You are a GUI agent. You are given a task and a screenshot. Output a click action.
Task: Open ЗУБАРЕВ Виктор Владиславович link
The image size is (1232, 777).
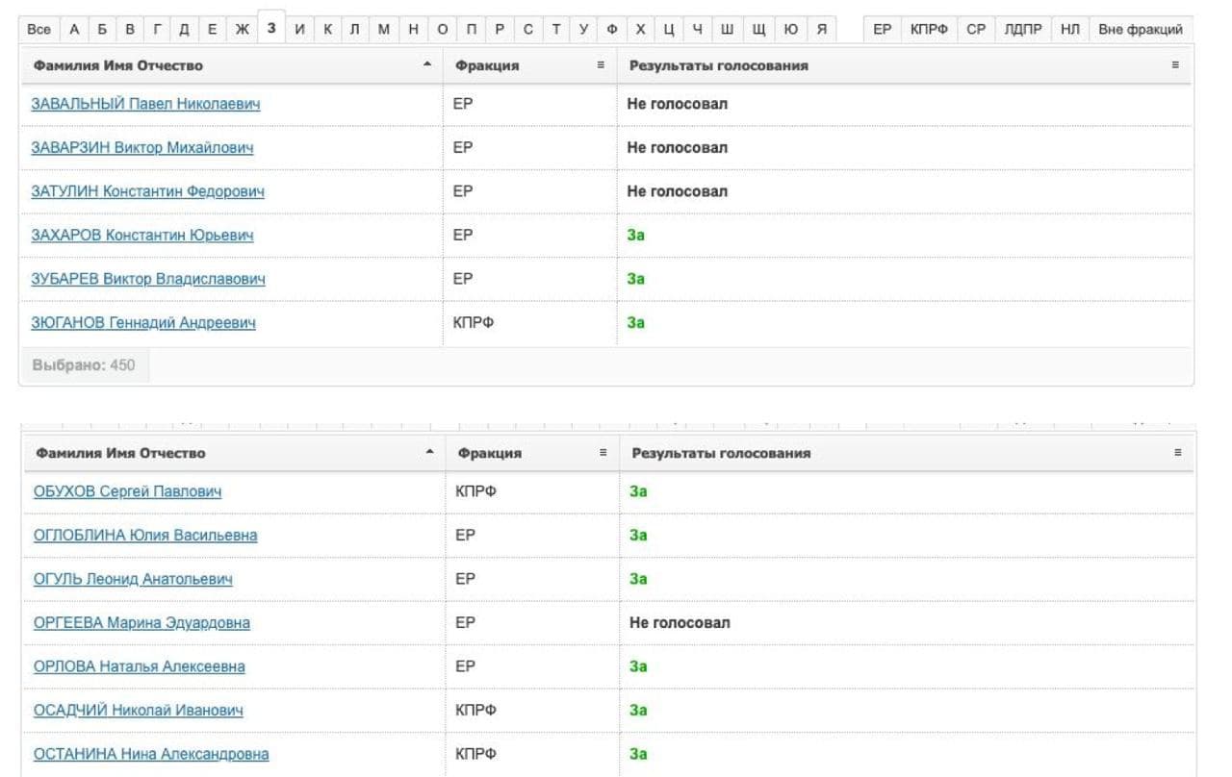tap(148, 279)
